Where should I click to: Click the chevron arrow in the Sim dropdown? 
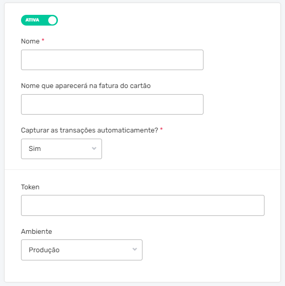point(94,148)
